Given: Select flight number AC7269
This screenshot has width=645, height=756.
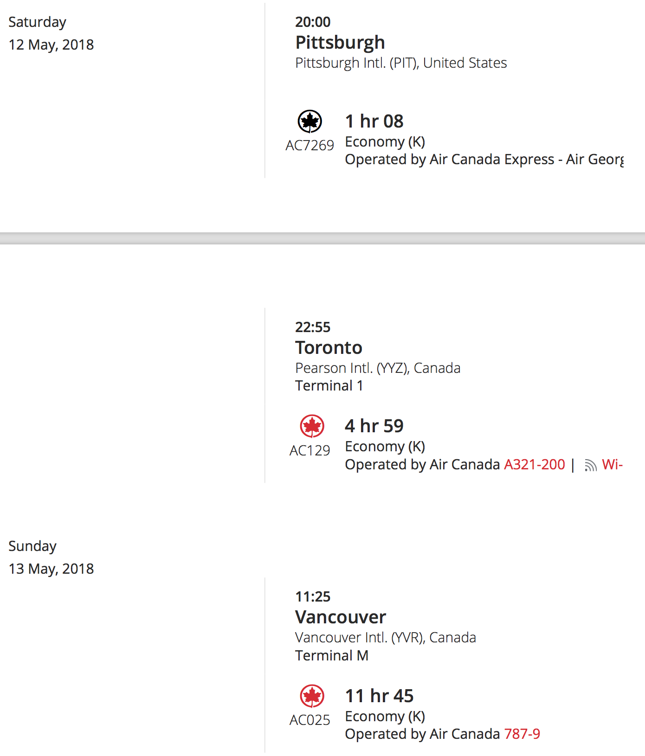Looking at the screenshot, I should (x=310, y=145).
